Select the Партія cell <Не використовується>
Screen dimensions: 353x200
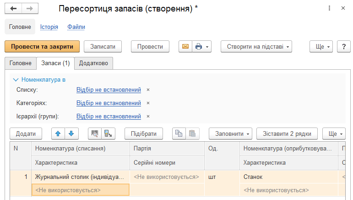coord(167,177)
